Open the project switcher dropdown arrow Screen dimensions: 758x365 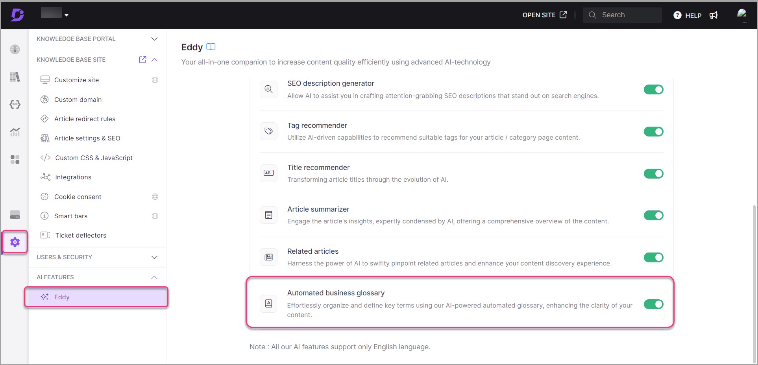pyautogui.click(x=67, y=15)
